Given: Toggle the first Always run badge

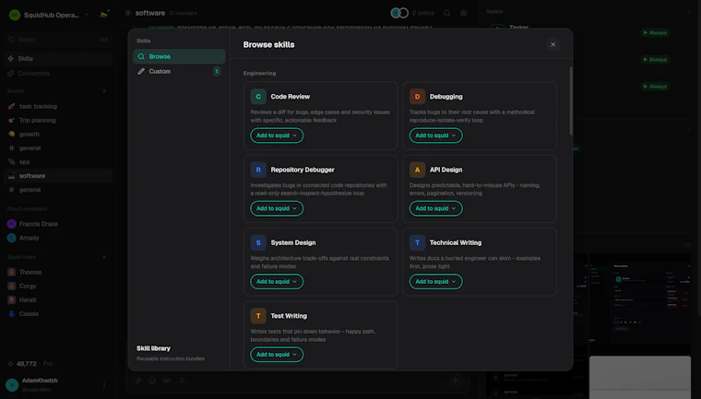Looking at the screenshot, I should (655, 32).
